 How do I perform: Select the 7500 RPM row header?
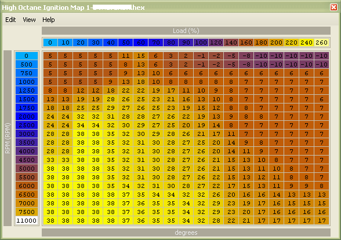coord(27,212)
